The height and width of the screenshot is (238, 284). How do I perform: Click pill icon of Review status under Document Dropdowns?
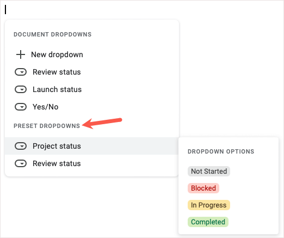pyautogui.click(x=21, y=72)
